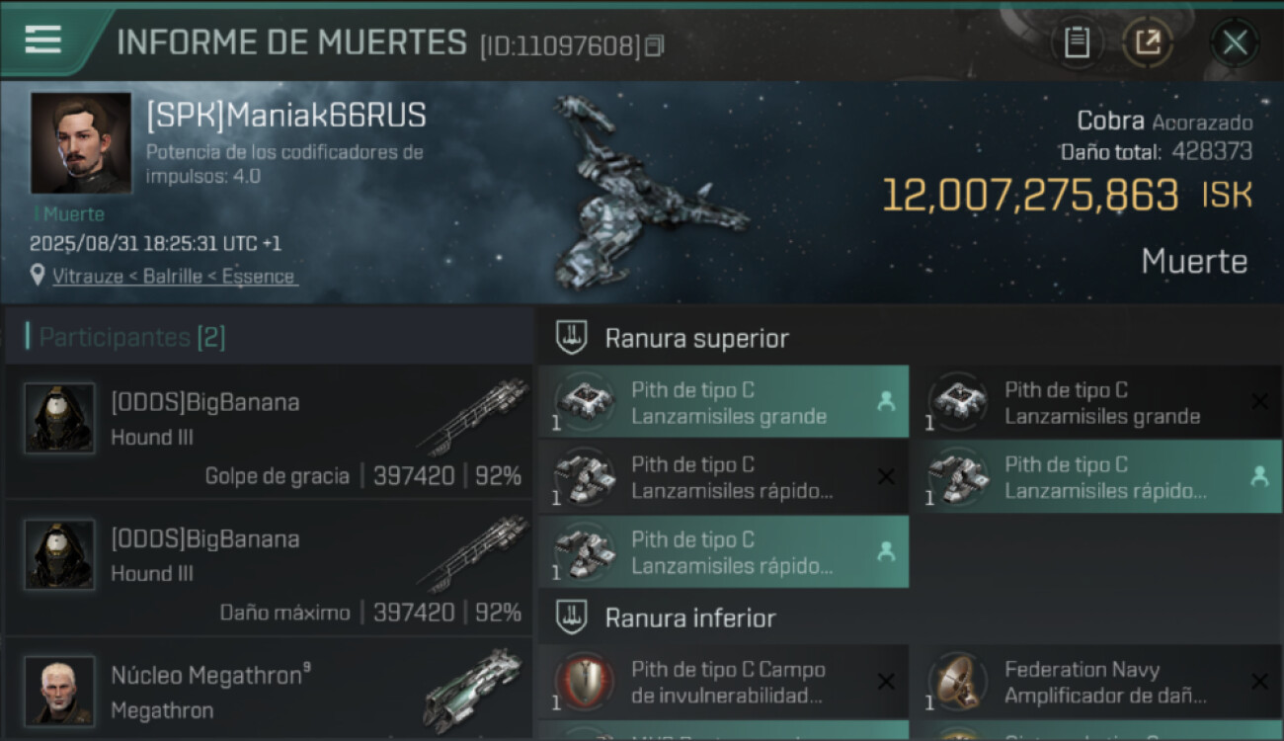Select the highlighted Pith de tipo C Lanzamisiles grande
1284x741 pixels.
tap(724, 402)
